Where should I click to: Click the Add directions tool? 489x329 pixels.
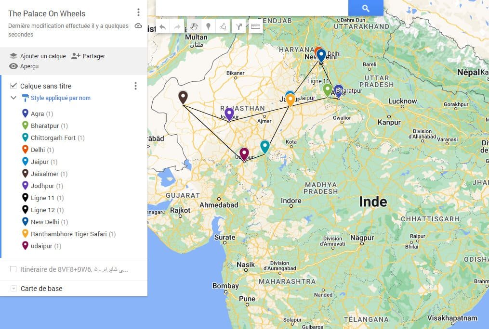238,27
